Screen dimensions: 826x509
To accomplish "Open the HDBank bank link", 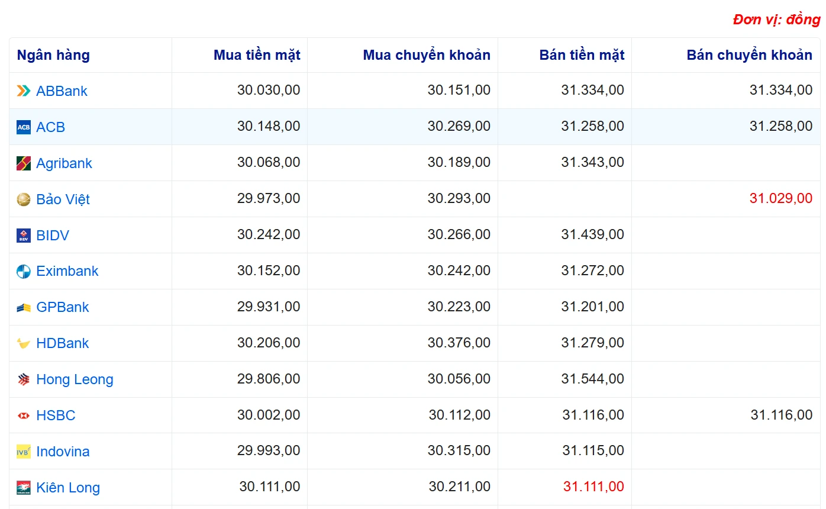I will pos(62,343).
